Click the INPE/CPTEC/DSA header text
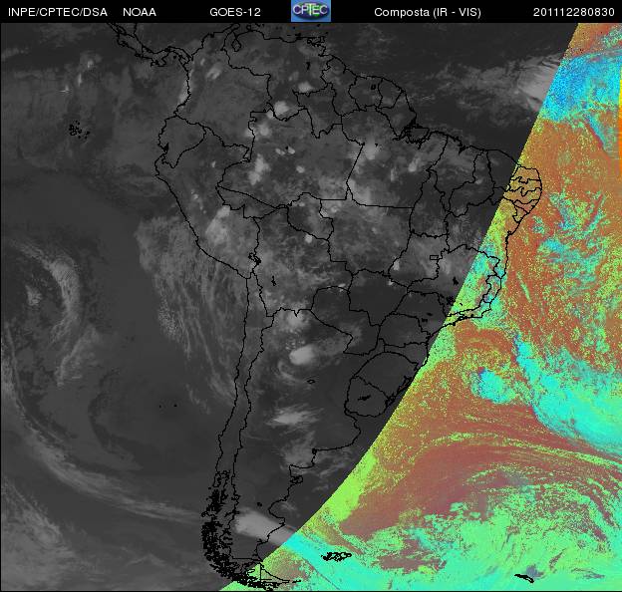This screenshot has width=622, height=592. (58, 12)
